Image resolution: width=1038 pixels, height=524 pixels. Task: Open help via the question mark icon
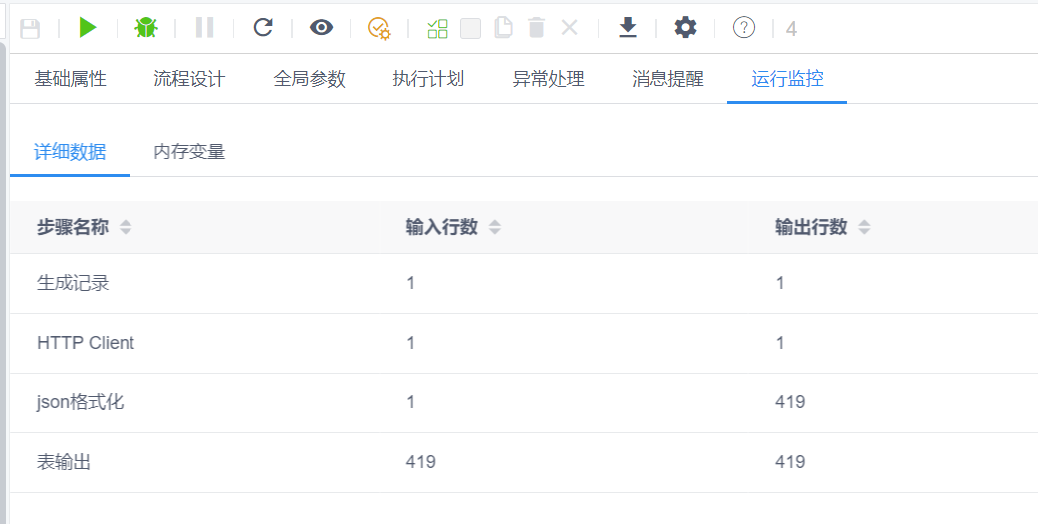744,27
